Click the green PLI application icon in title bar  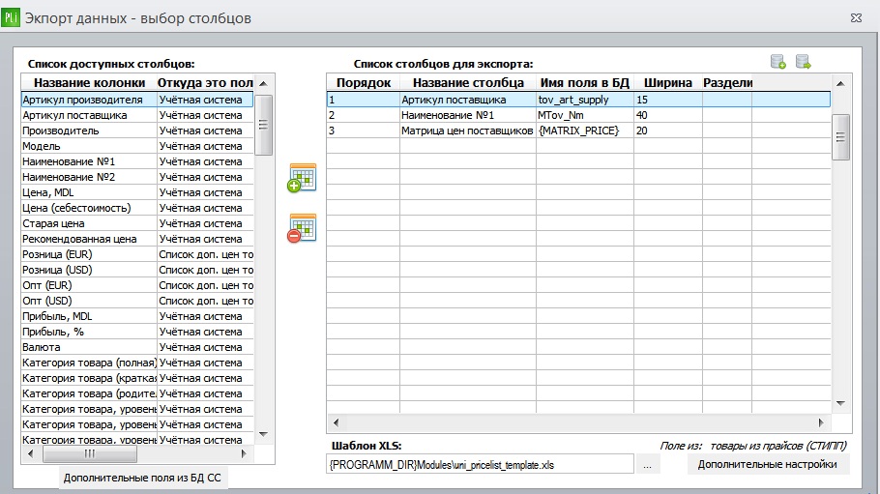point(11,17)
